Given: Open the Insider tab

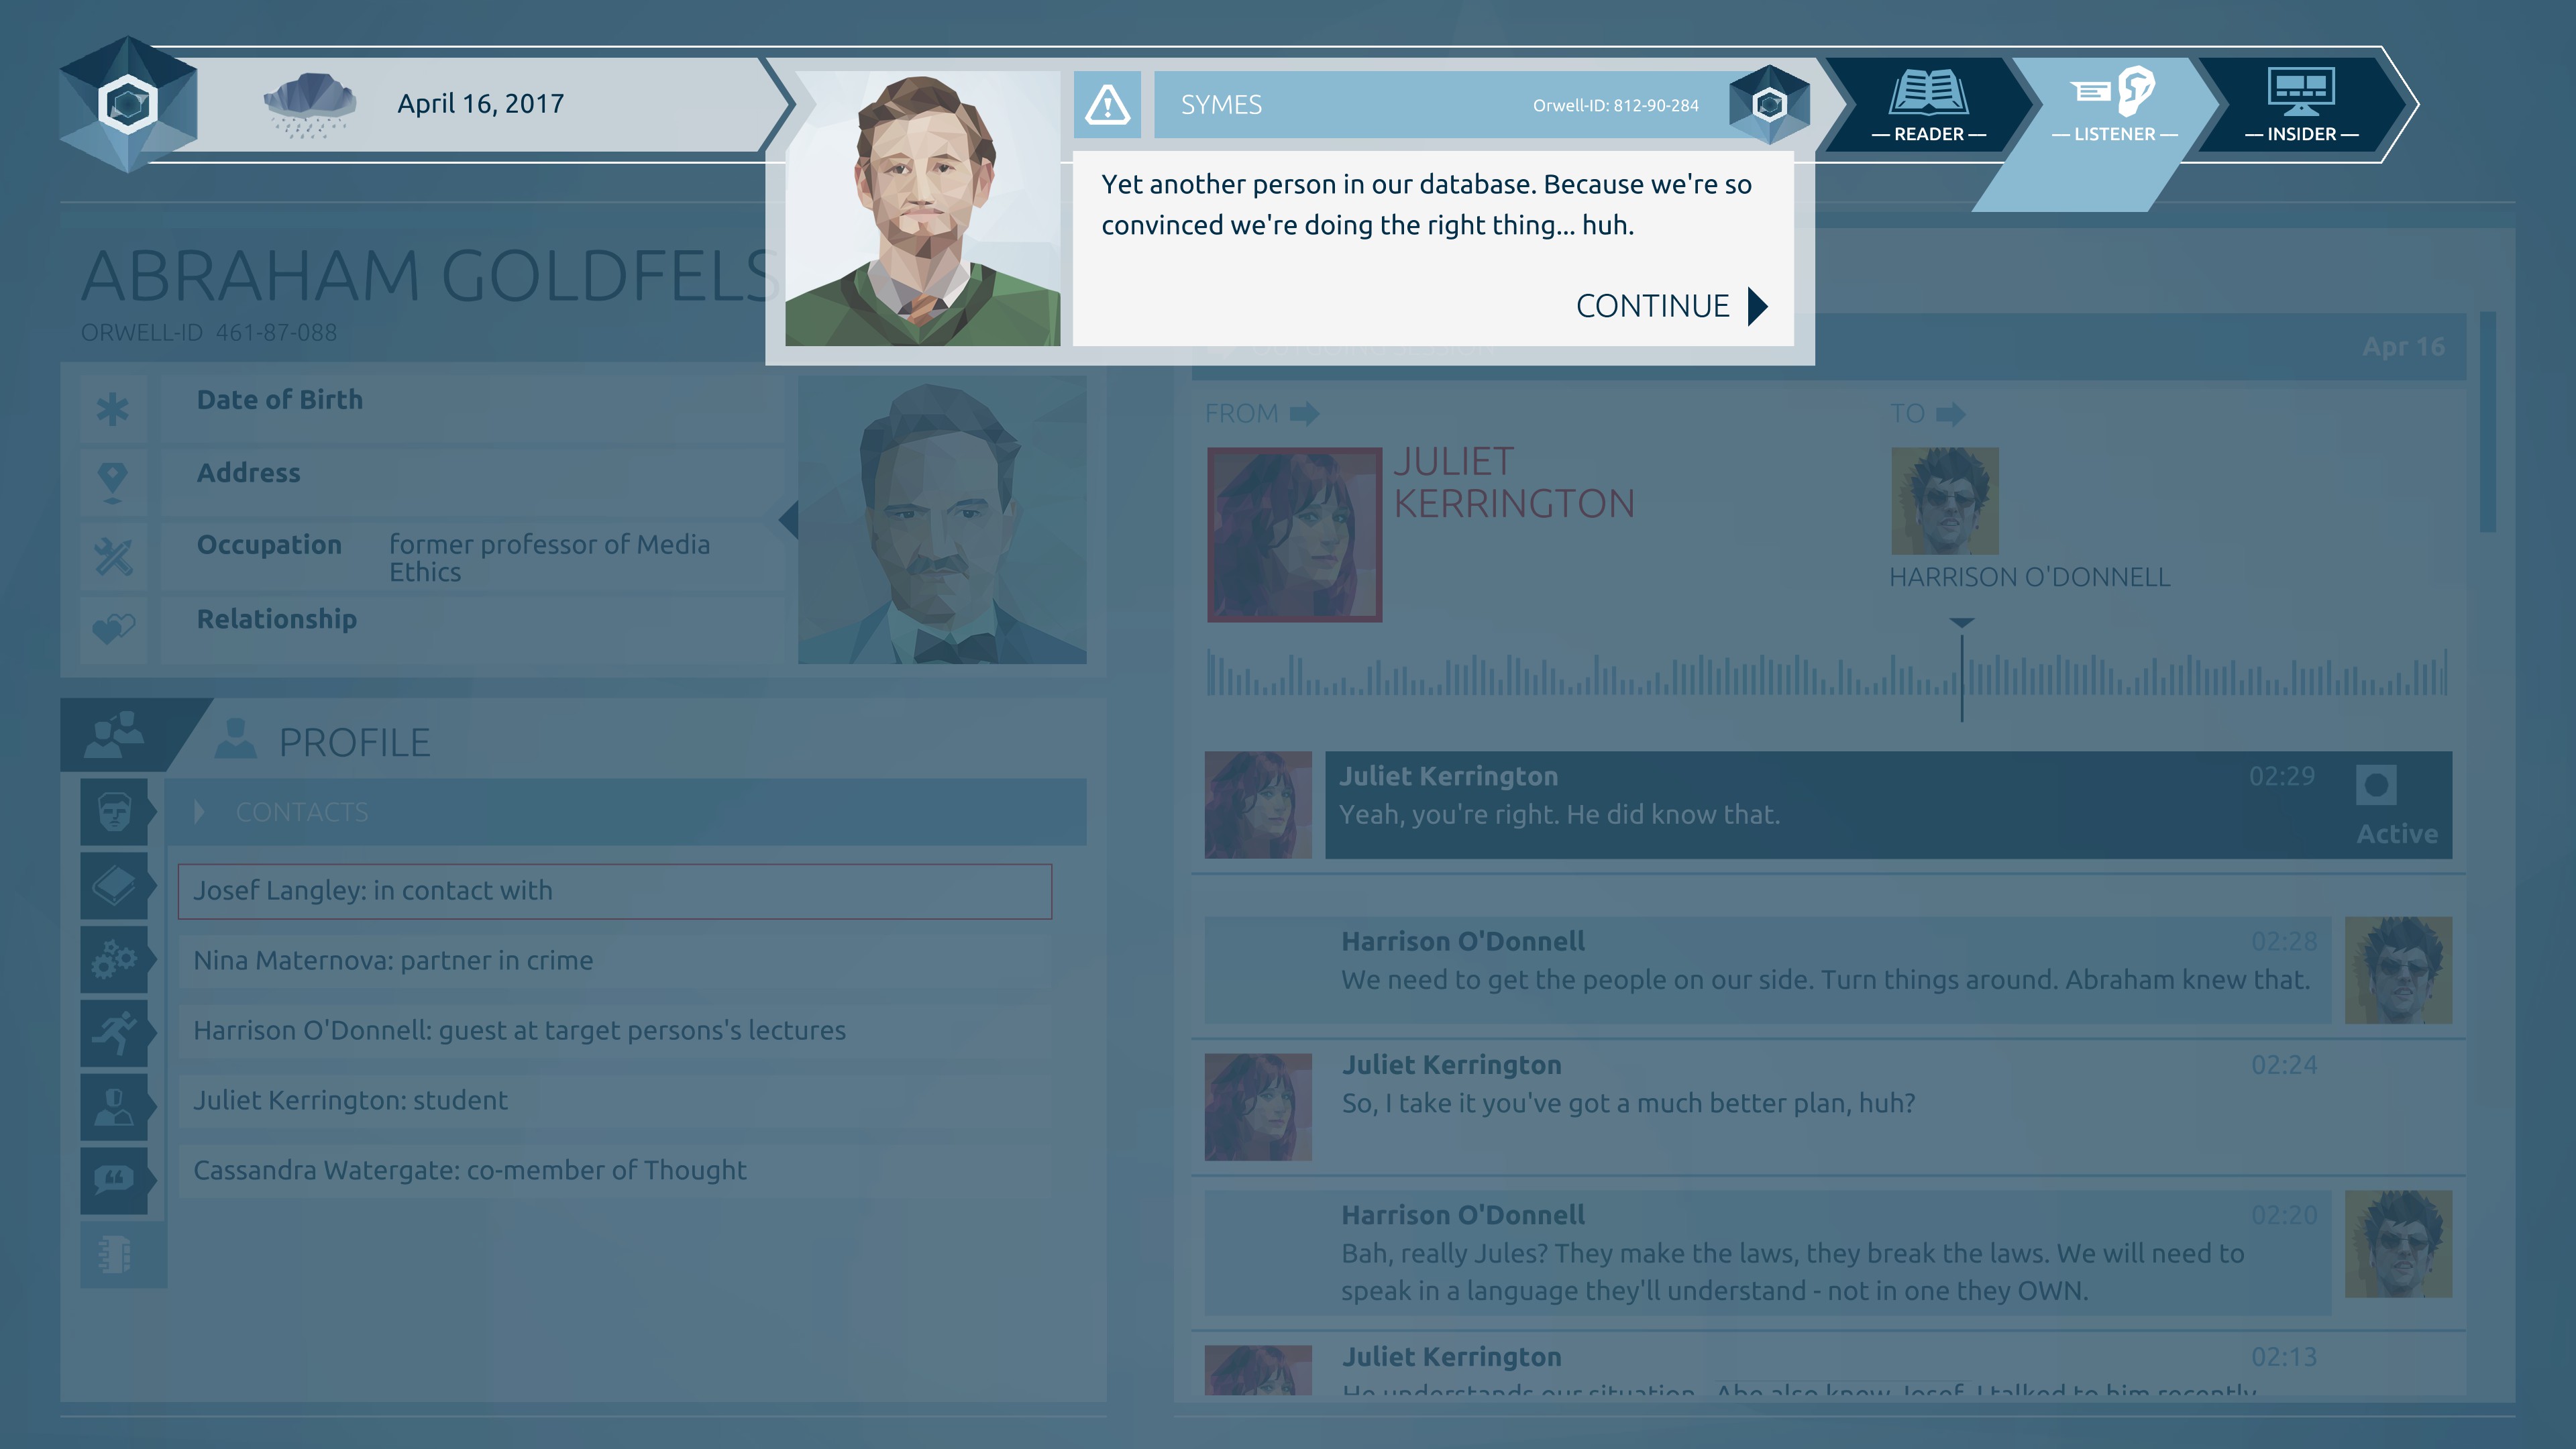Looking at the screenshot, I should pos(2301,105).
